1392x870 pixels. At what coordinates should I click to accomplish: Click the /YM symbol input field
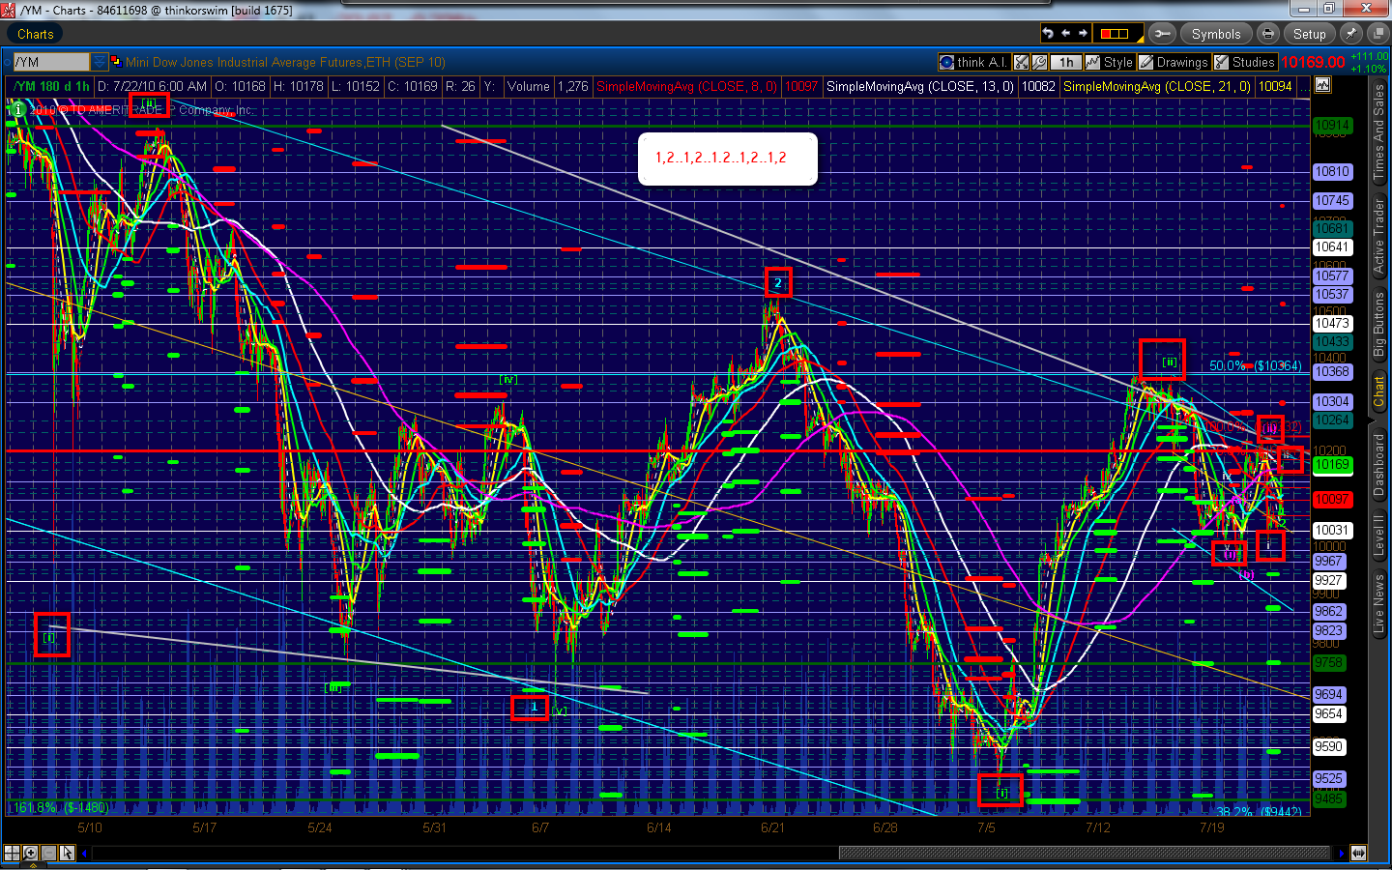tap(50, 62)
